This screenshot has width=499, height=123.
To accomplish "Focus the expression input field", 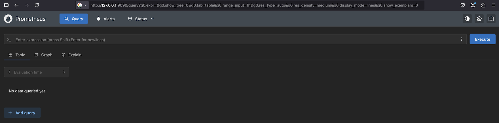I will 235,40.
